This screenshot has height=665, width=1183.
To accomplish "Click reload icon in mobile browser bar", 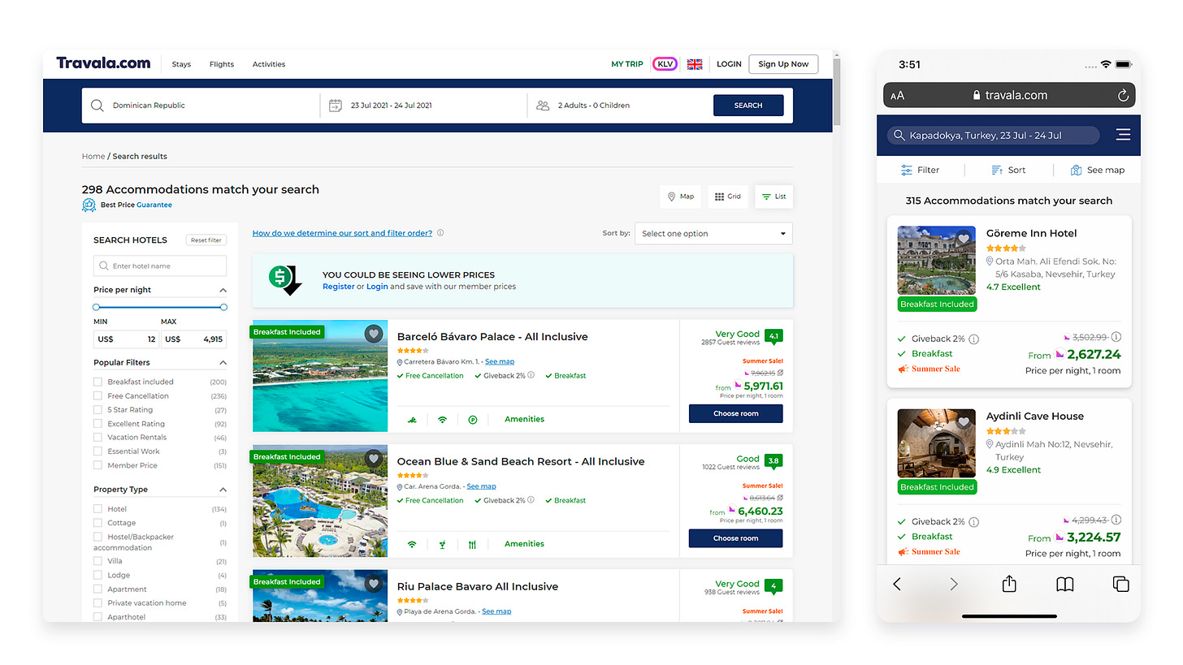I will 1123,95.
